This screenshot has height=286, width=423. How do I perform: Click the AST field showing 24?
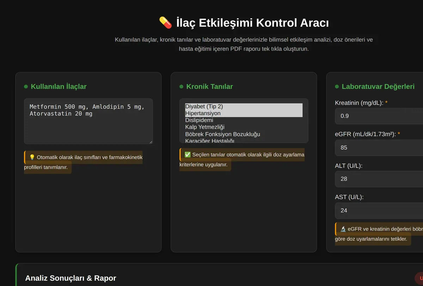coord(379,211)
